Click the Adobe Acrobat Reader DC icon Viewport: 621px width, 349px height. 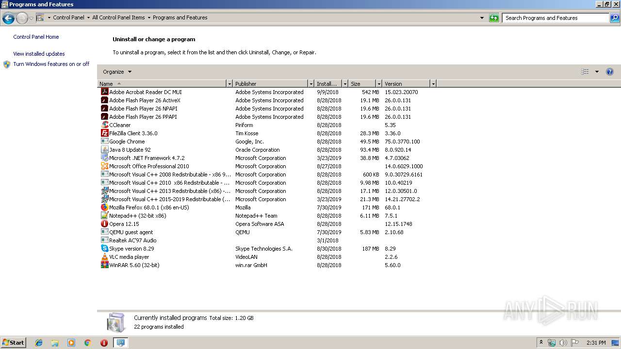click(x=104, y=92)
